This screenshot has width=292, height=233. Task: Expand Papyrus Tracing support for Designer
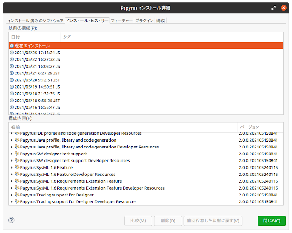point(11,195)
